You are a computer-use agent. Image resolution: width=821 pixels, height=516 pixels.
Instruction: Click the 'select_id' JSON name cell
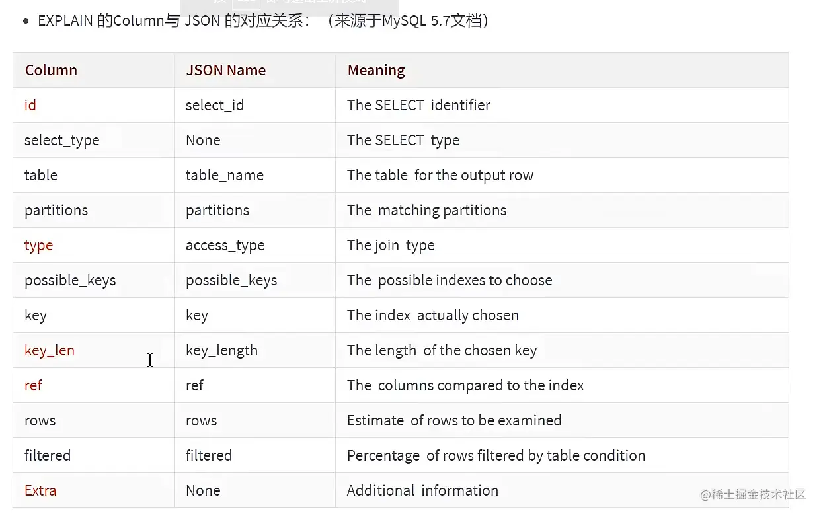coord(215,105)
